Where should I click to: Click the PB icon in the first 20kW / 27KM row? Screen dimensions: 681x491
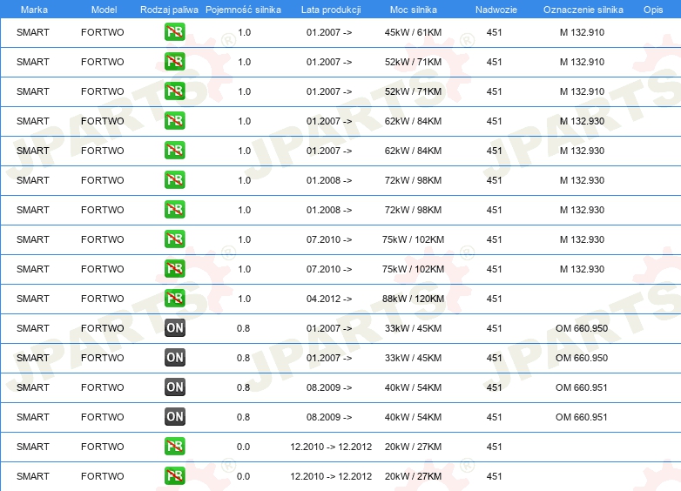175,447
